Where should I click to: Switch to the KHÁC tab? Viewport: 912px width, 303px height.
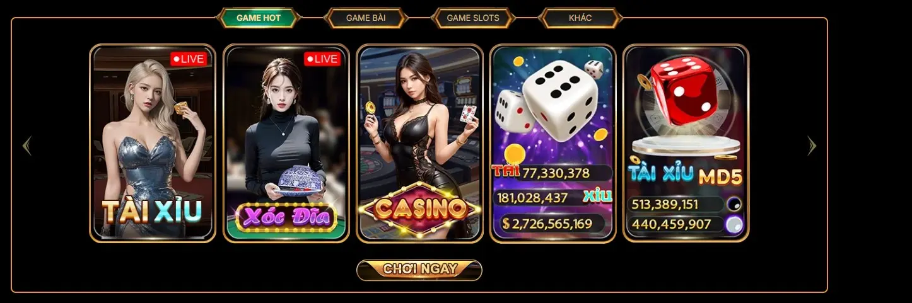point(580,18)
